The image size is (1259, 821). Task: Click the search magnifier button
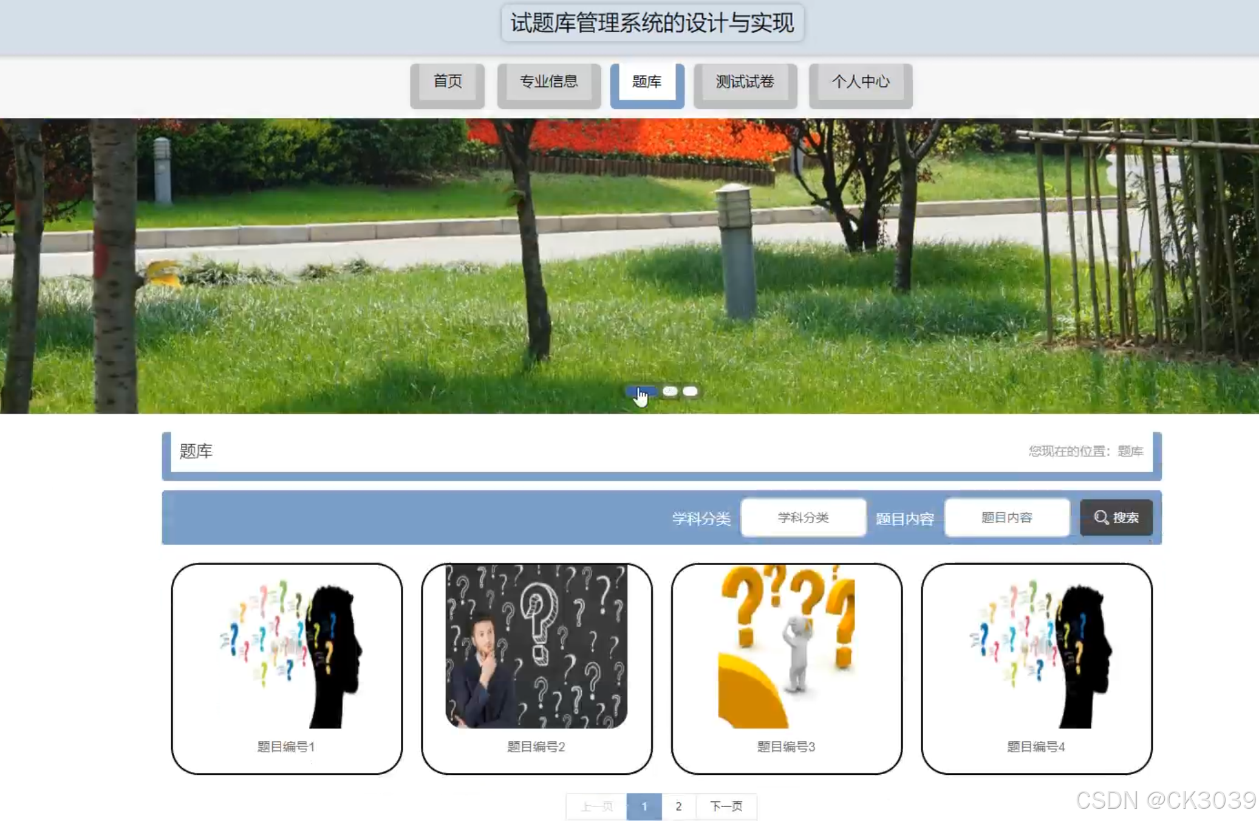(x=1116, y=517)
